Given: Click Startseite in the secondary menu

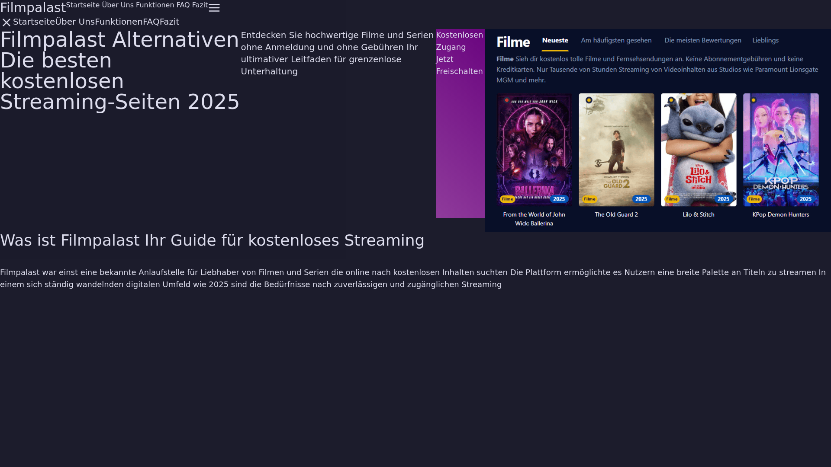Looking at the screenshot, I should (34, 22).
